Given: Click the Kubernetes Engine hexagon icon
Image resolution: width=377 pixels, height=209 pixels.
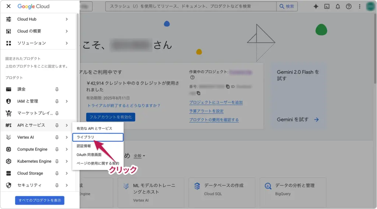Looking at the screenshot, I should click(x=9, y=161).
